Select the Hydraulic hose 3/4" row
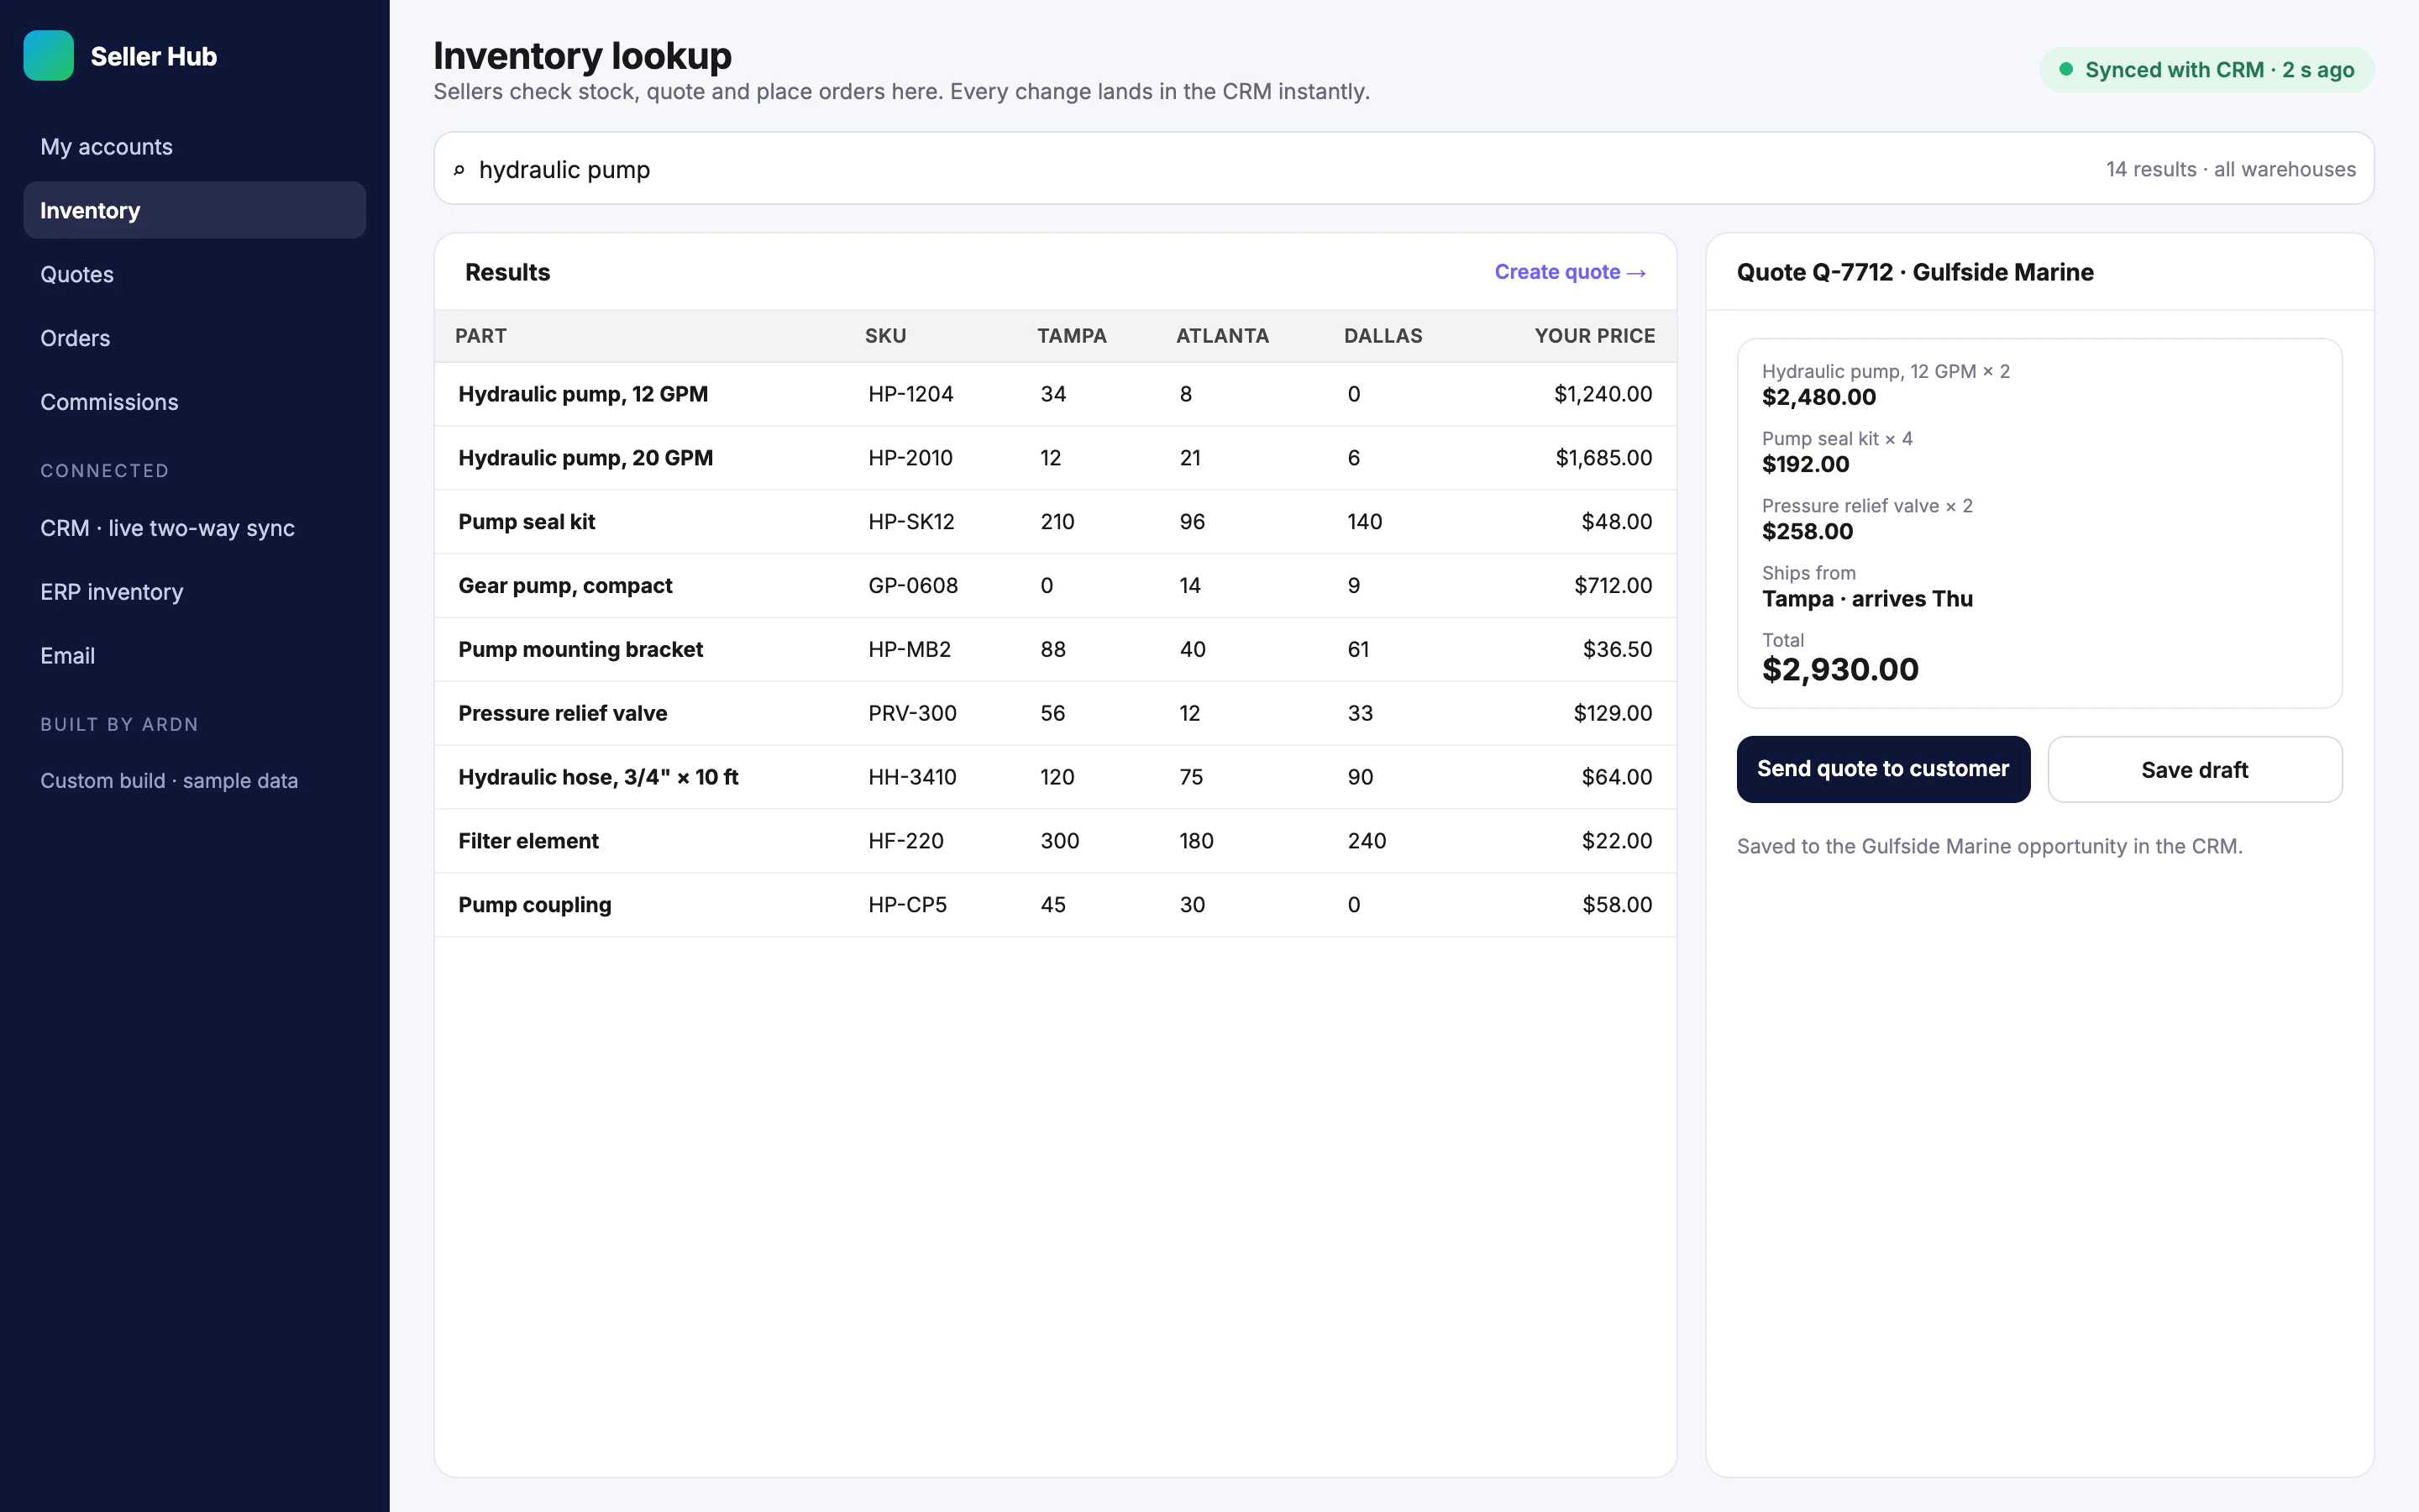This screenshot has height=1512, width=2419. (1055, 777)
